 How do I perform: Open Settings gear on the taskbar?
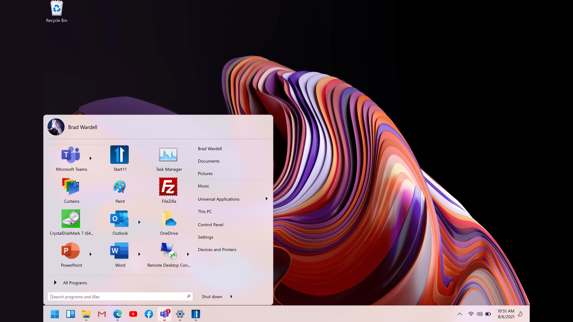(180, 314)
